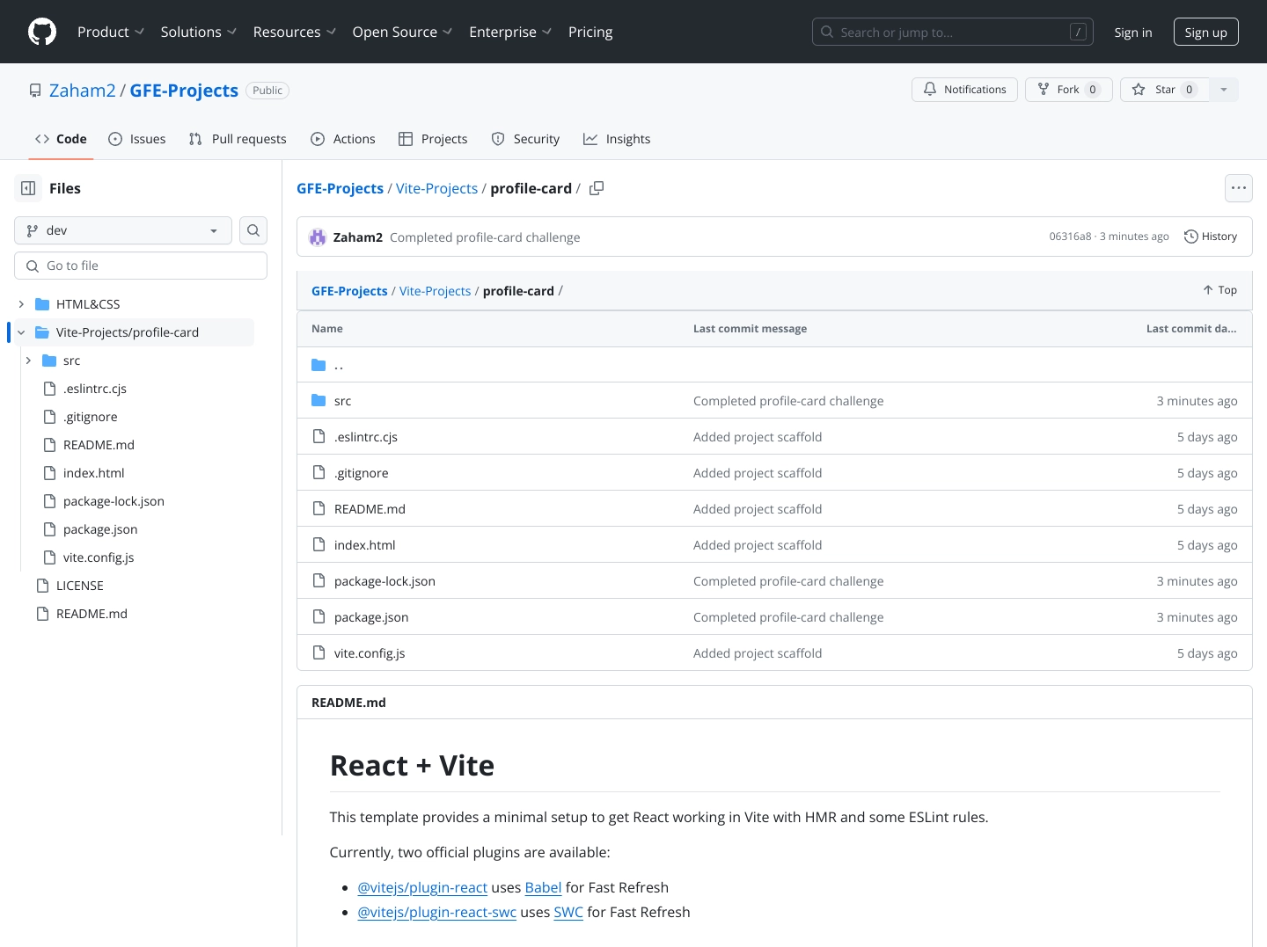
Task: Open the Open Source menu
Action: pos(402,32)
